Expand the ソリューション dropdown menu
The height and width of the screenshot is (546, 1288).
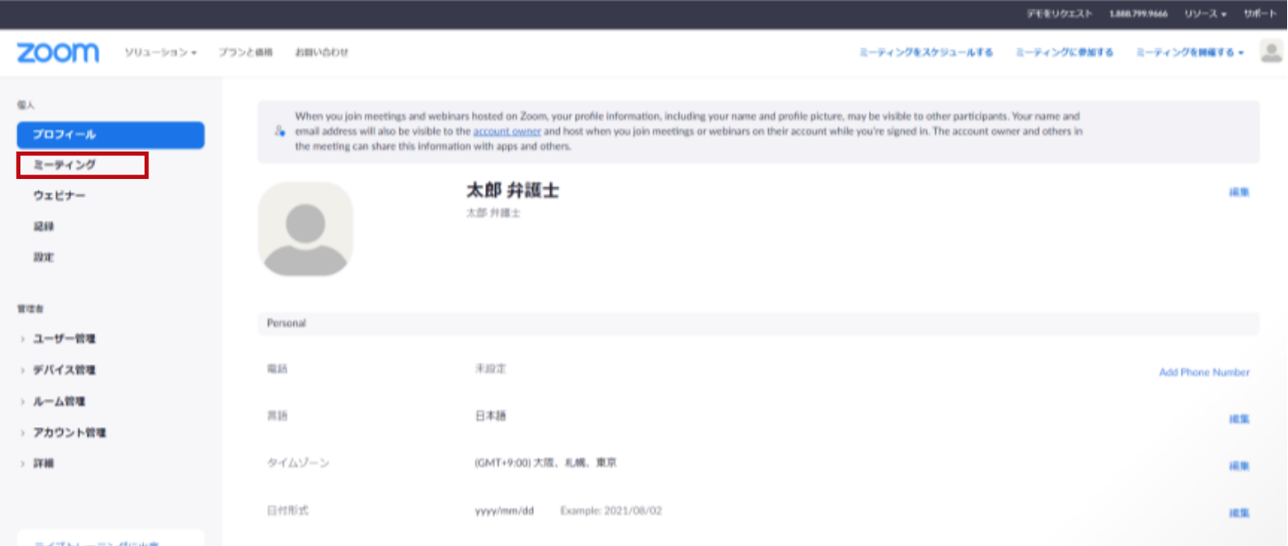pyautogui.click(x=161, y=53)
